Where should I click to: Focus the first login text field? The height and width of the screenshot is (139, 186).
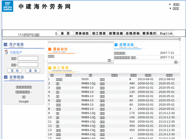[28, 58]
